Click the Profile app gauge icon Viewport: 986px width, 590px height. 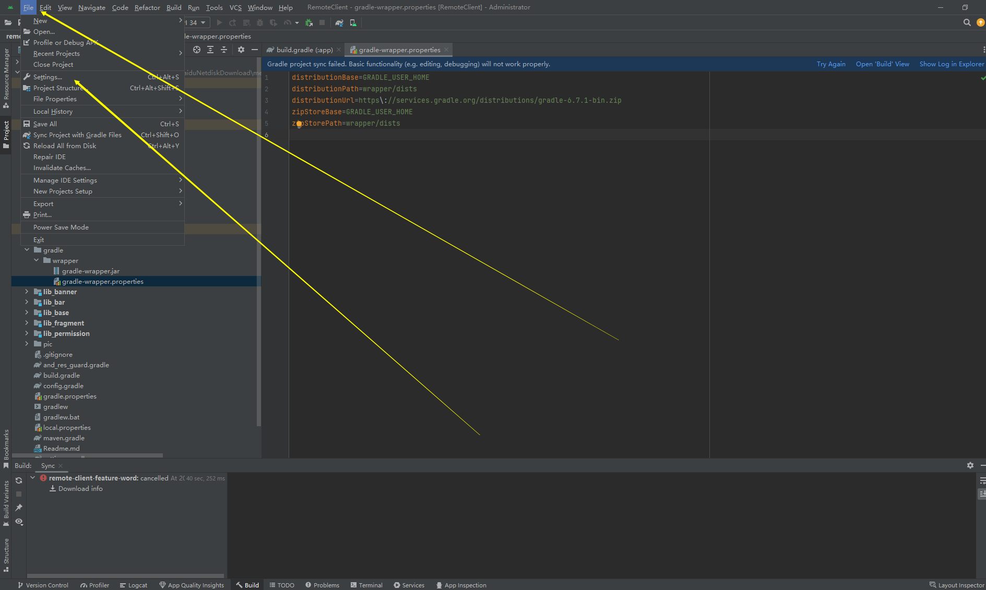pos(288,22)
